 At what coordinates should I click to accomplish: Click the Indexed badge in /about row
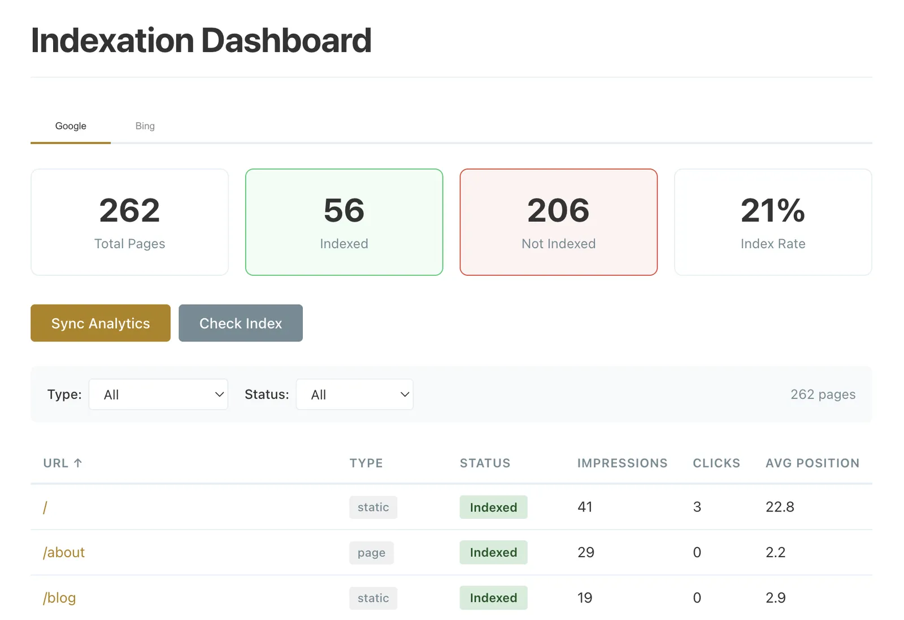click(493, 552)
